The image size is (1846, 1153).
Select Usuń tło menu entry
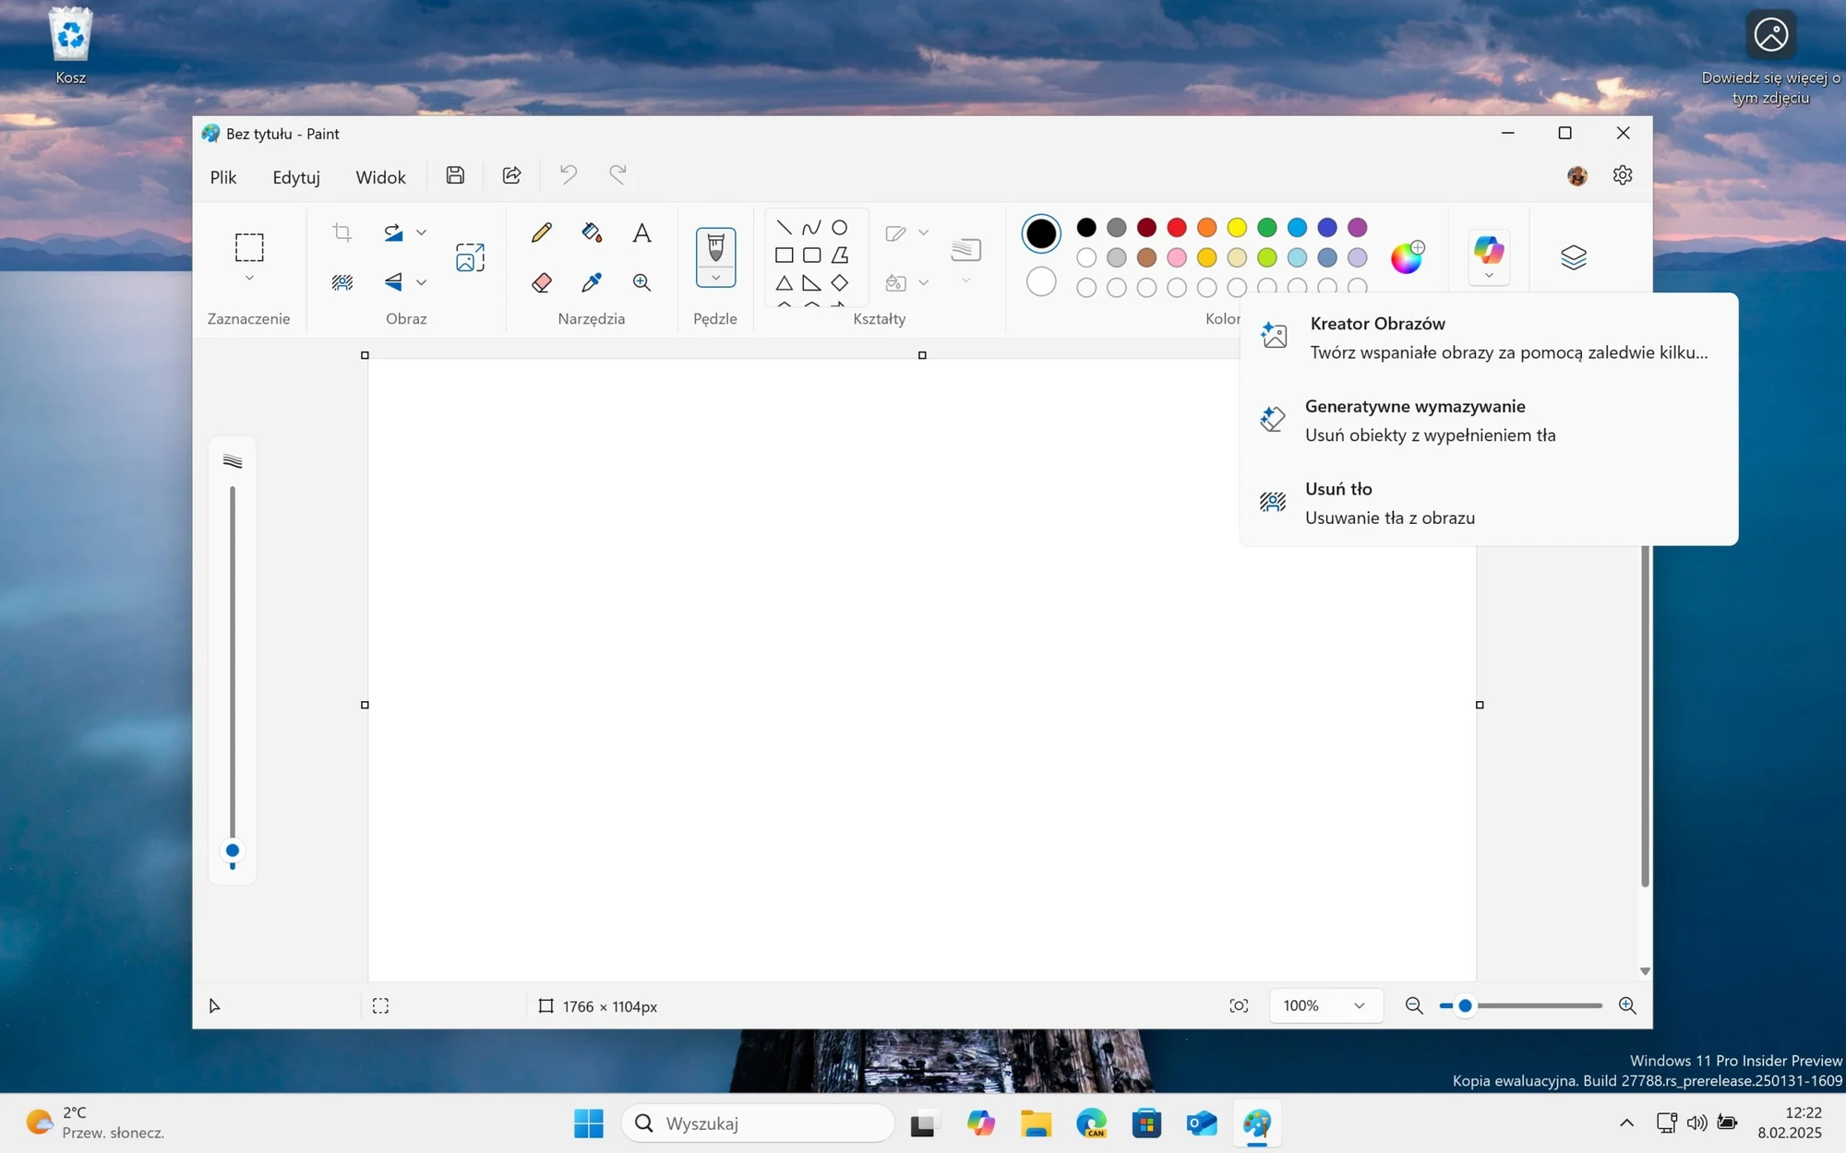[x=1489, y=504]
